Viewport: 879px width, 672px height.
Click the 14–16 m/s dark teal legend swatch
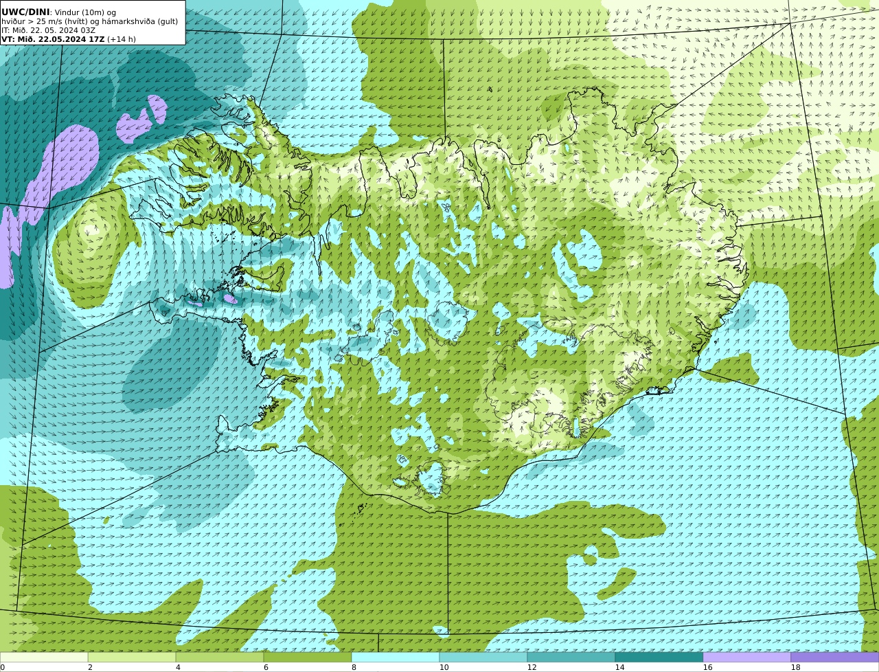tap(659, 657)
